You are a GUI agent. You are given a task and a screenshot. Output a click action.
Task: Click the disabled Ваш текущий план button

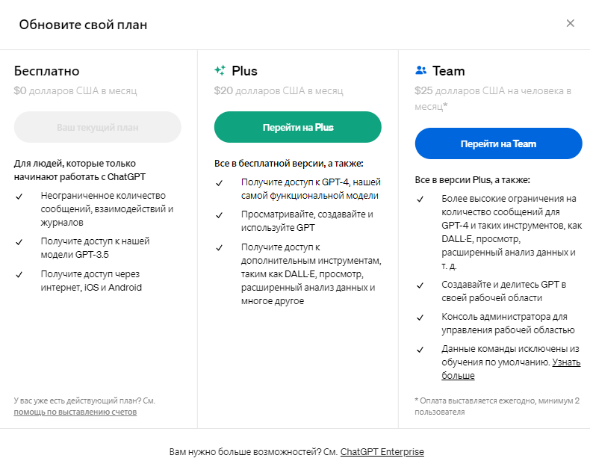pyautogui.click(x=98, y=127)
